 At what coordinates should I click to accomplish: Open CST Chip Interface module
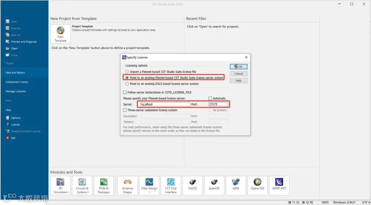[x=171, y=186]
